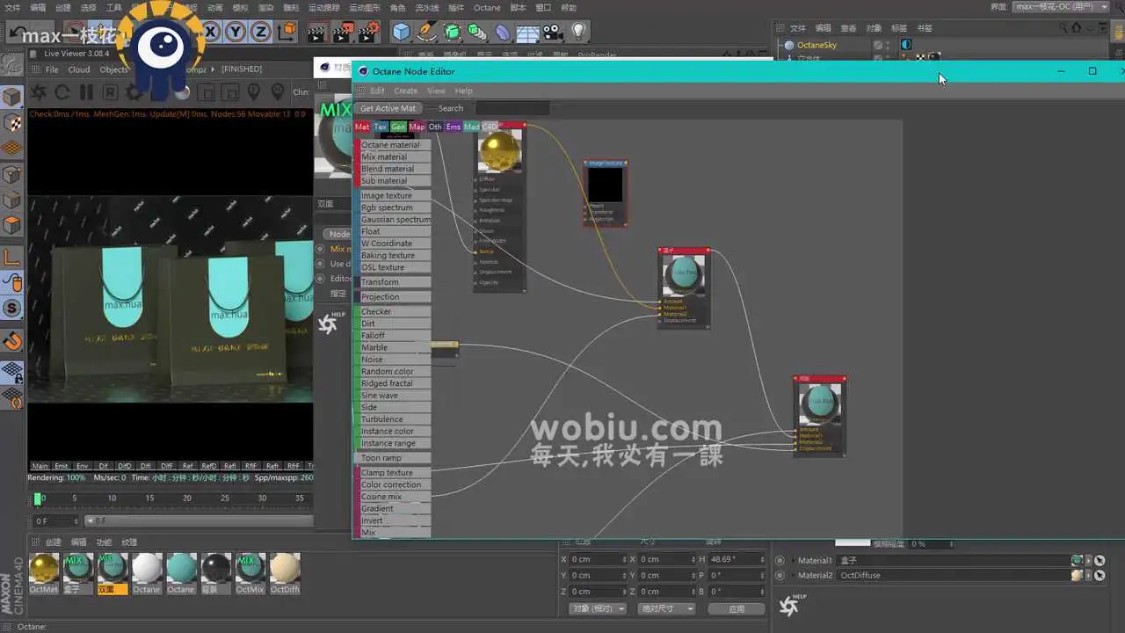Toggle the Y axis lock icon
Image resolution: width=1125 pixels, height=633 pixels.
(236, 33)
